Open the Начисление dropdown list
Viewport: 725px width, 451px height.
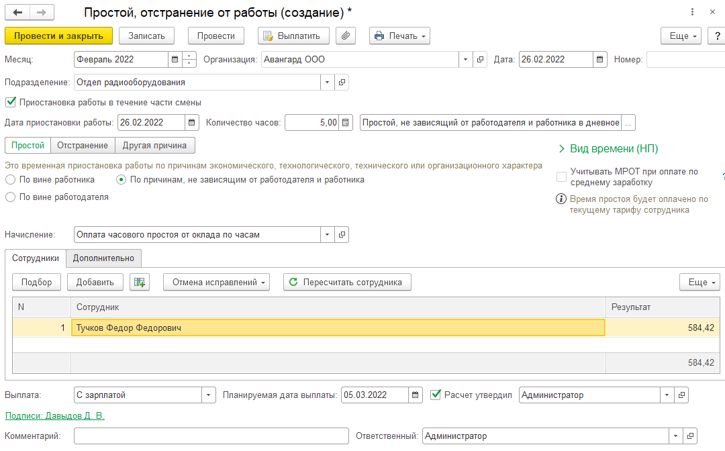point(328,235)
